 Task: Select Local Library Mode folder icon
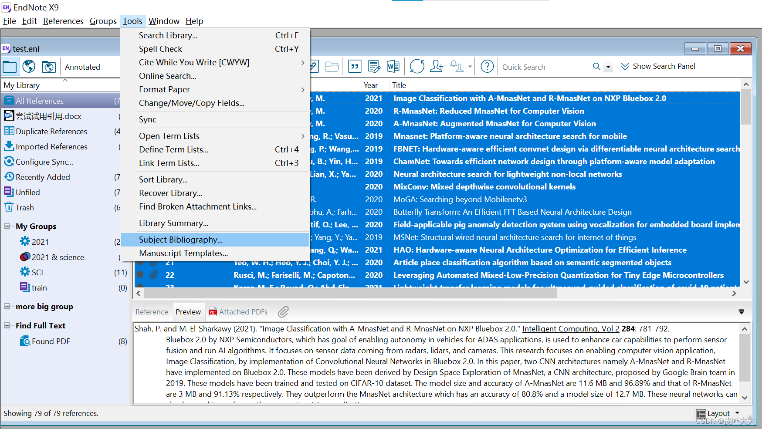pos(10,67)
